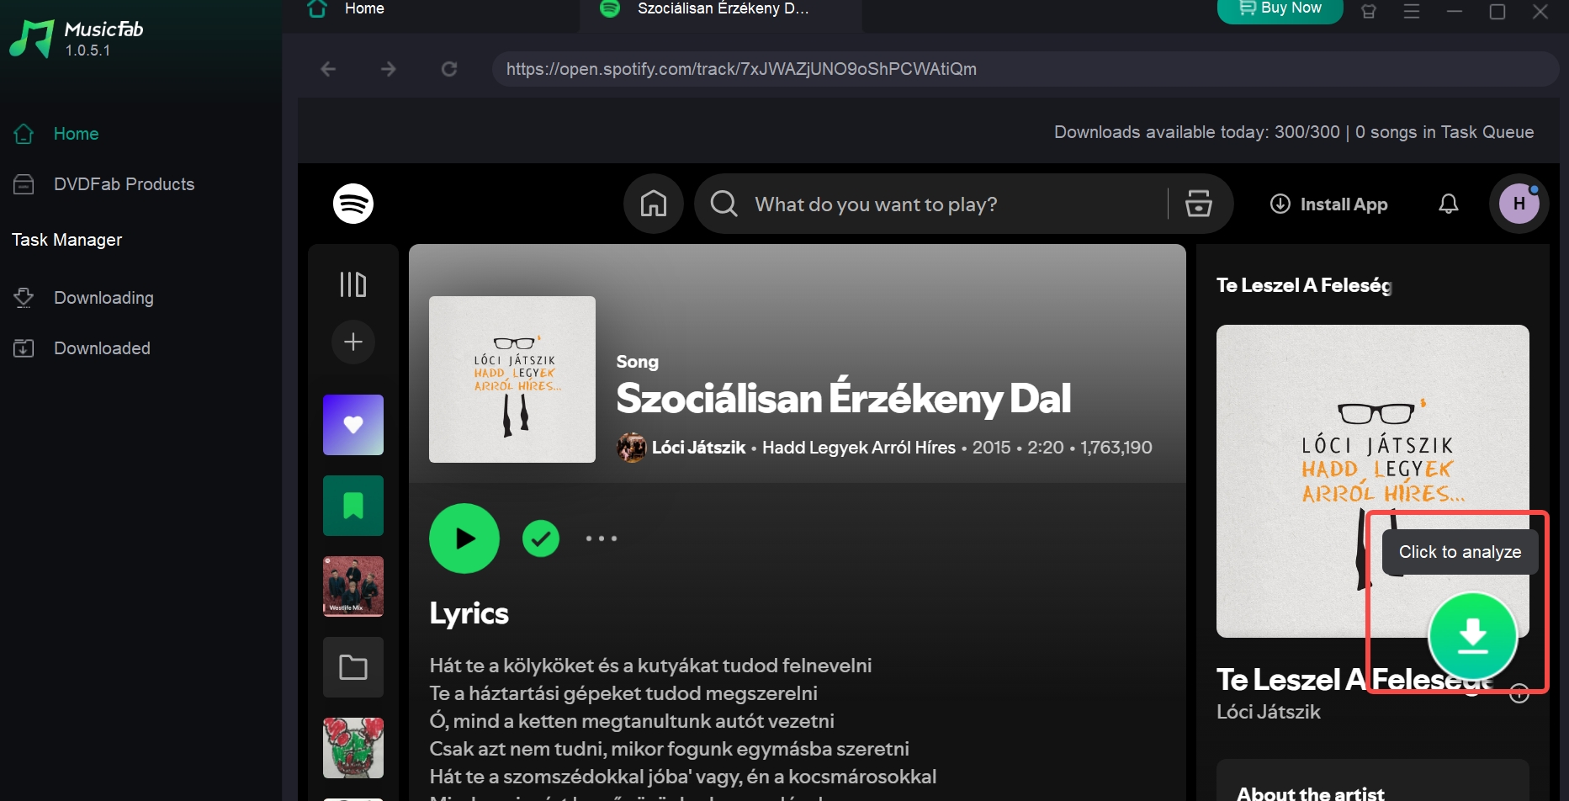The width and height of the screenshot is (1569, 801).
Task: Switch to the Home tab
Action: pos(363,9)
